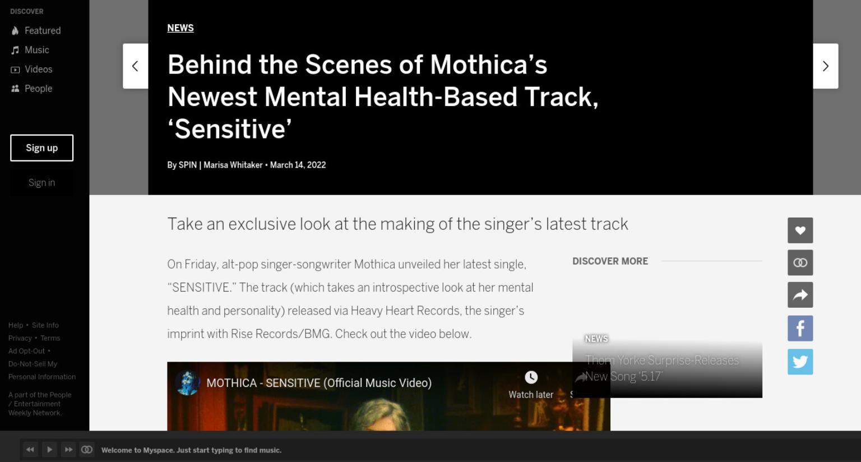Share article on Facebook
Viewport: 861px width, 462px height.
[x=800, y=328]
